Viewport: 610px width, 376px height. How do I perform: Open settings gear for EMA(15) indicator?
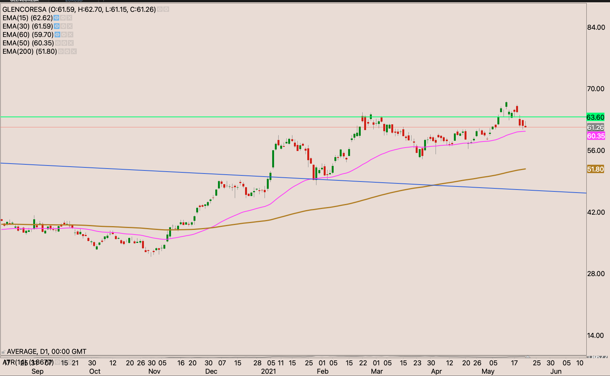(63, 18)
